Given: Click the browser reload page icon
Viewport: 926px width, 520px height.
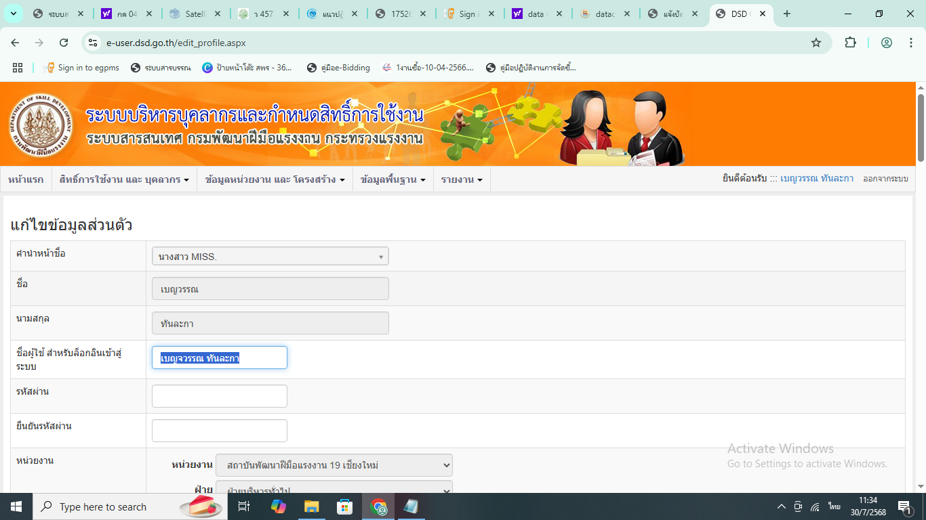Looking at the screenshot, I should (x=64, y=43).
